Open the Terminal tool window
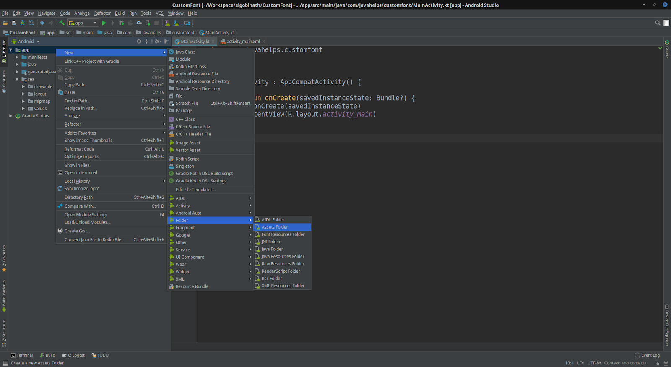The image size is (671, 367). (x=22, y=355)
